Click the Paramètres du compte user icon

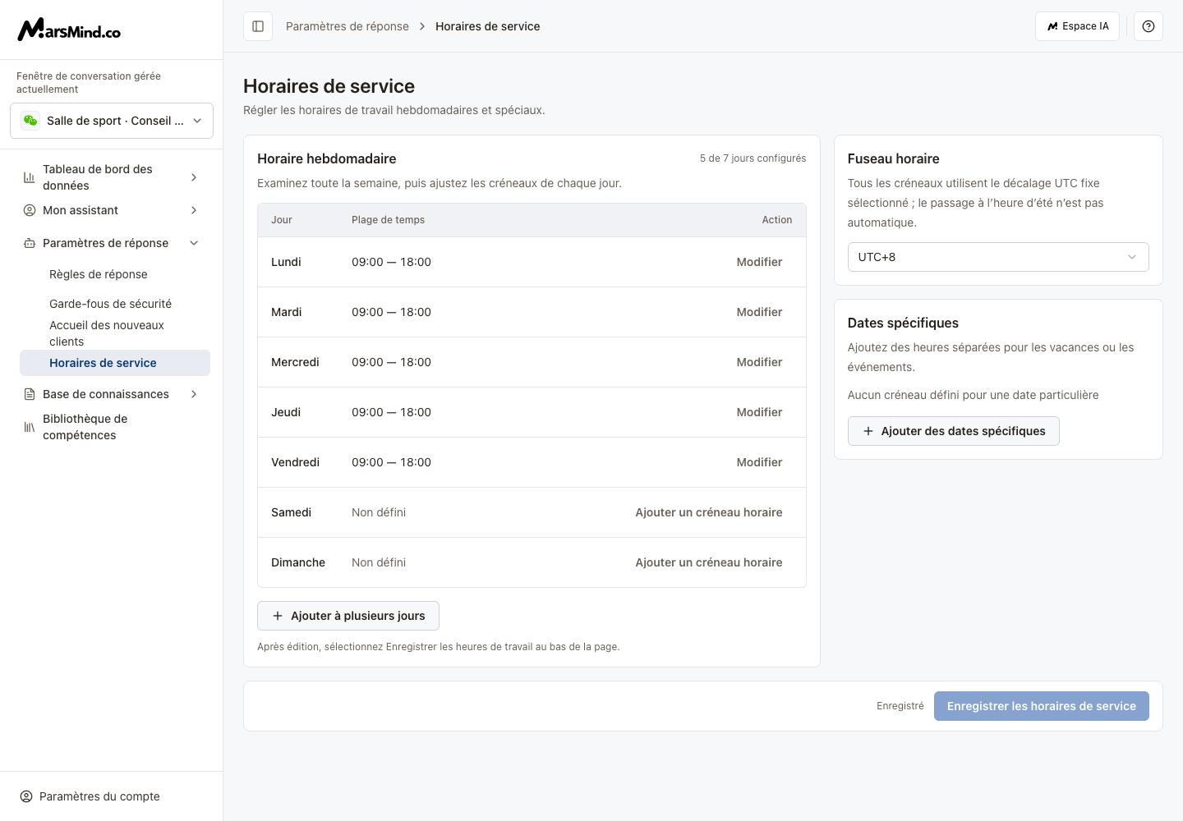26,796
